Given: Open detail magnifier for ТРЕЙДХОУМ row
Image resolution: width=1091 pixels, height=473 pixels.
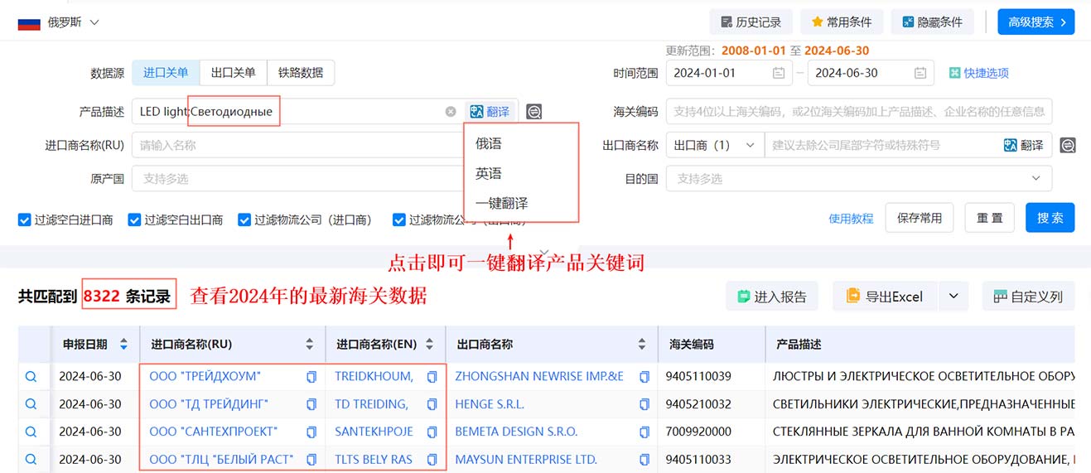Looking at the screenshot, I should point(31,376).
